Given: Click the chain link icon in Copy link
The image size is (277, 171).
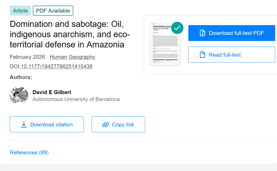Looking at the screenshot, I should click(106, 125).
